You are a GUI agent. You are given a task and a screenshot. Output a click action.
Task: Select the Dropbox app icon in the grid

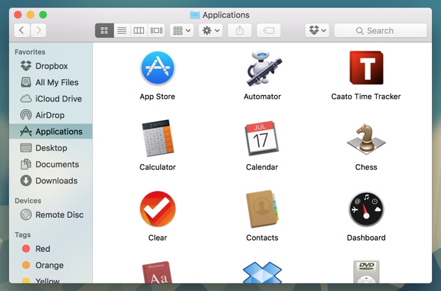pos(262,272)
